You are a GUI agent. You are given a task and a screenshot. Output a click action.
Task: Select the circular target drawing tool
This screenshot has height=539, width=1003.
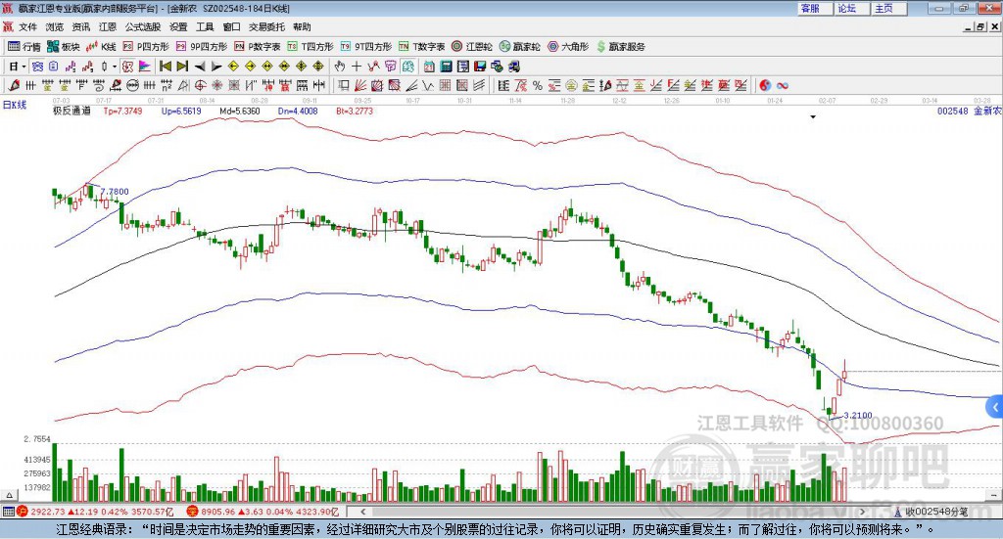[x=200, y=85]
